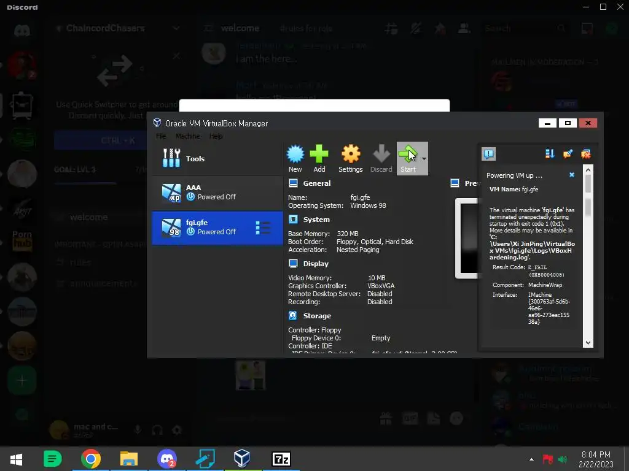Viewport: 629px width, 471px height.
Task: Click the Windows 98 operating system value
Action: point(368,205)
